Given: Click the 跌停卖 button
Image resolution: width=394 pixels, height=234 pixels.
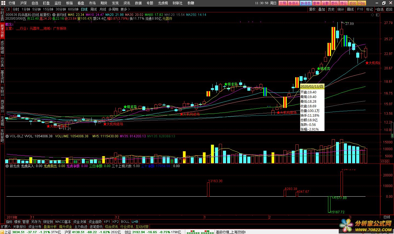Looking at the screenshot, I should tap(306, 3).
